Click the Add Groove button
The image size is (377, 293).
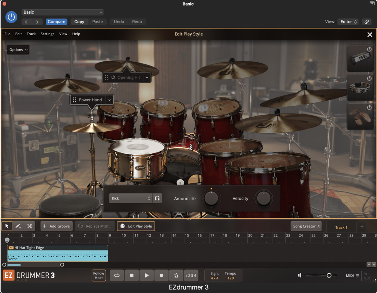click(57, 226)
